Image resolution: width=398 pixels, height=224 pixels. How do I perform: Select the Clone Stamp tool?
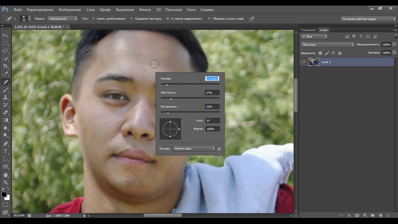coord(6,97)
